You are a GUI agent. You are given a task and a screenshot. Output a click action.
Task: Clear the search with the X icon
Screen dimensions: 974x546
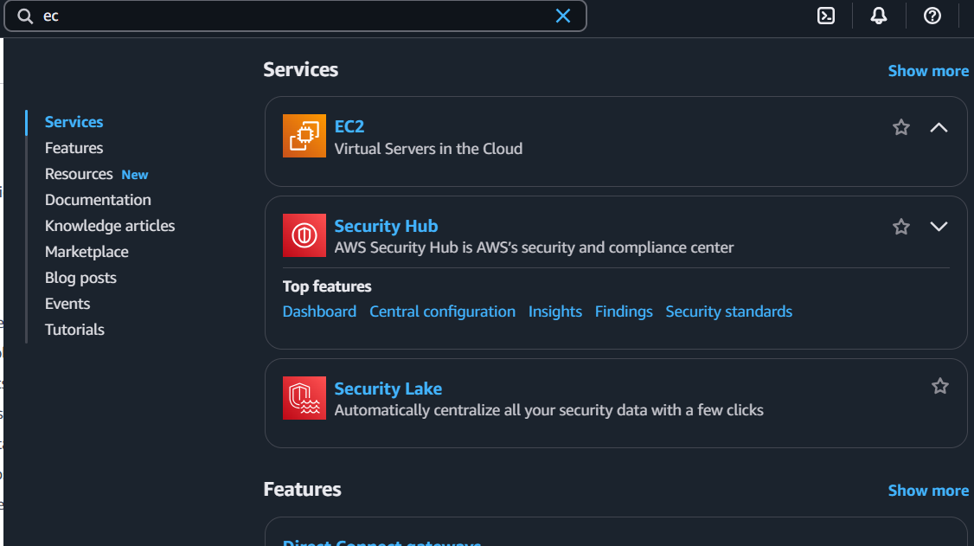coord(563,16)
